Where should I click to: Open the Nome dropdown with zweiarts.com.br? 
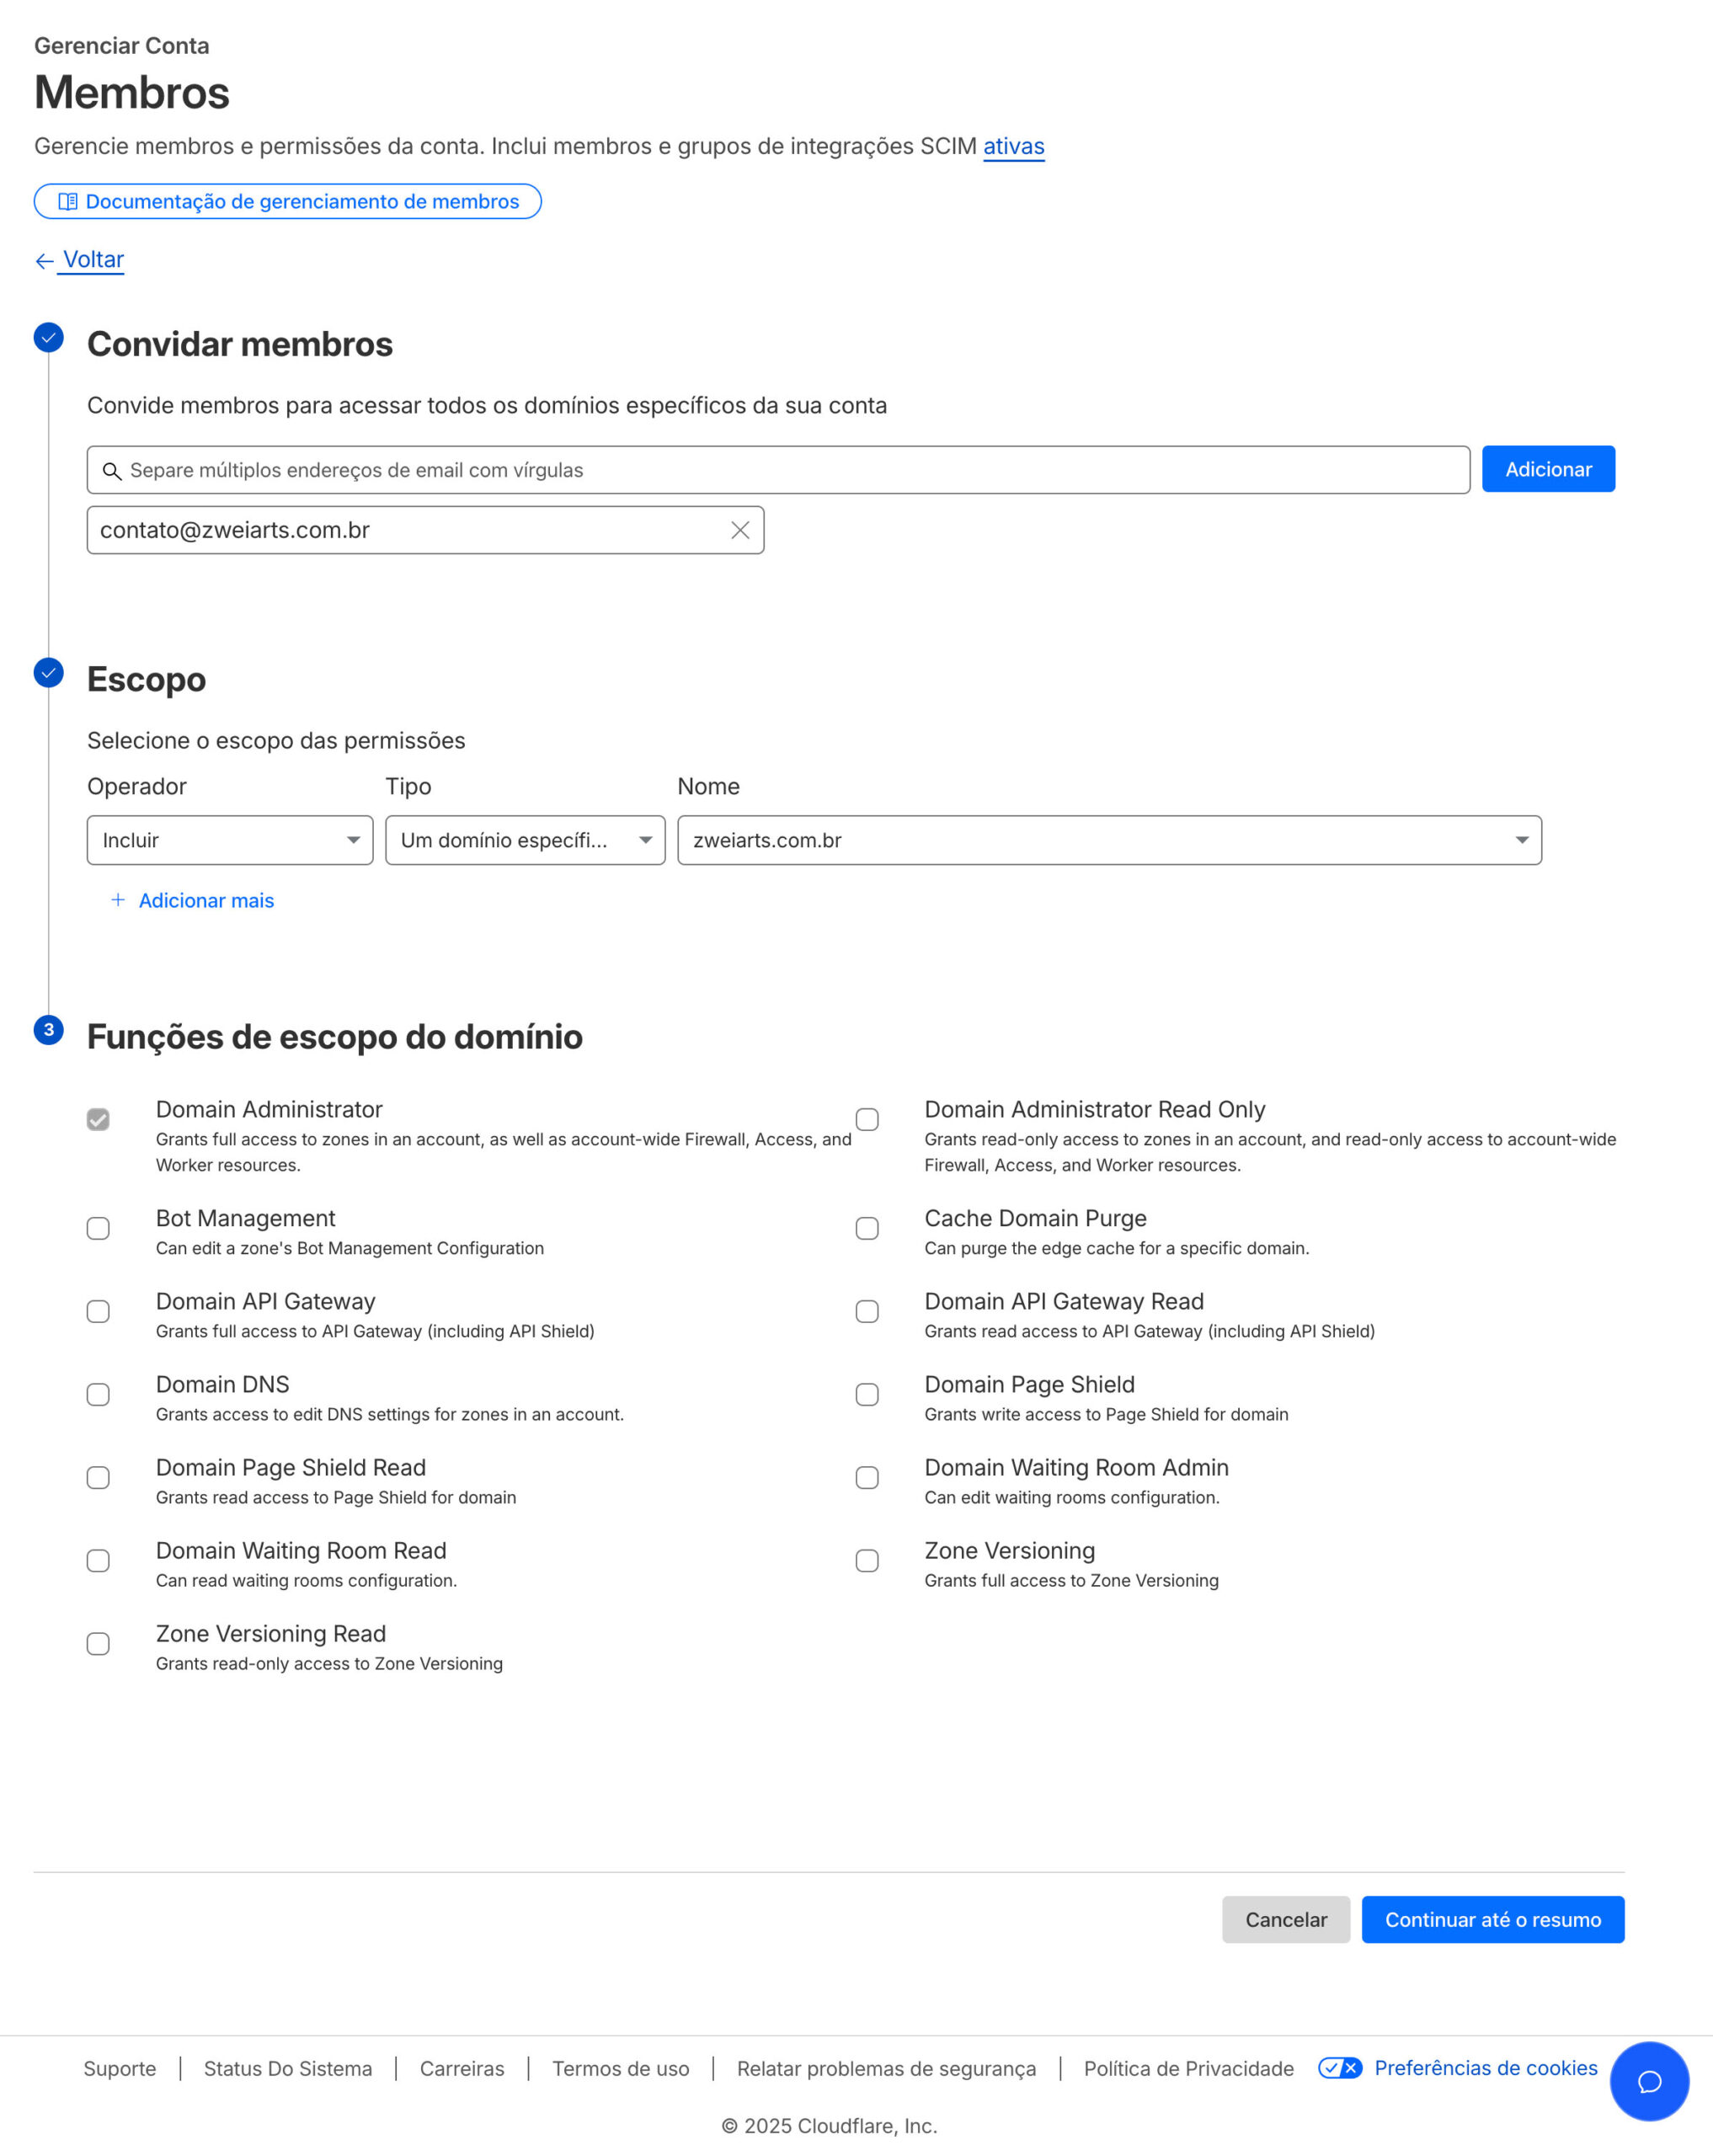[x=1109, y=840]
